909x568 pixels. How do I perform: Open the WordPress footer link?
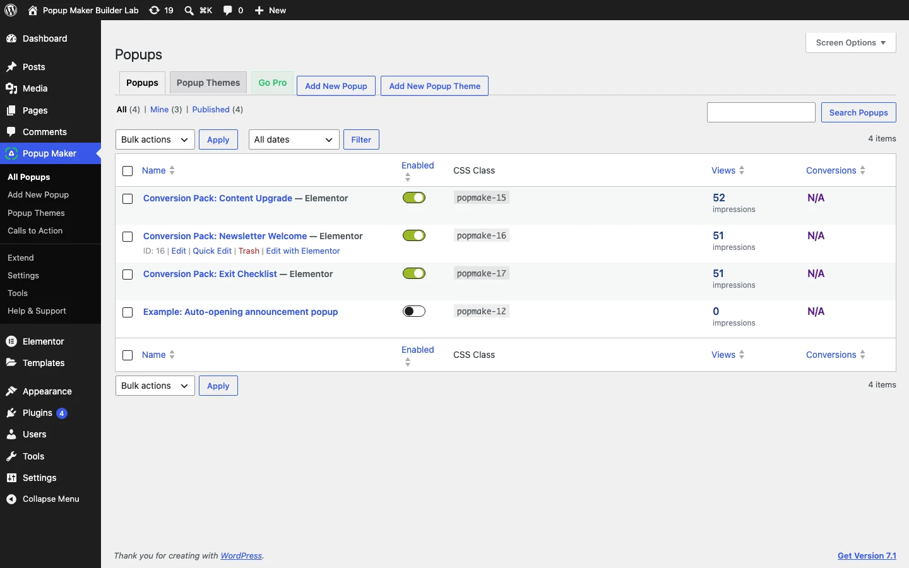[241, 556]
